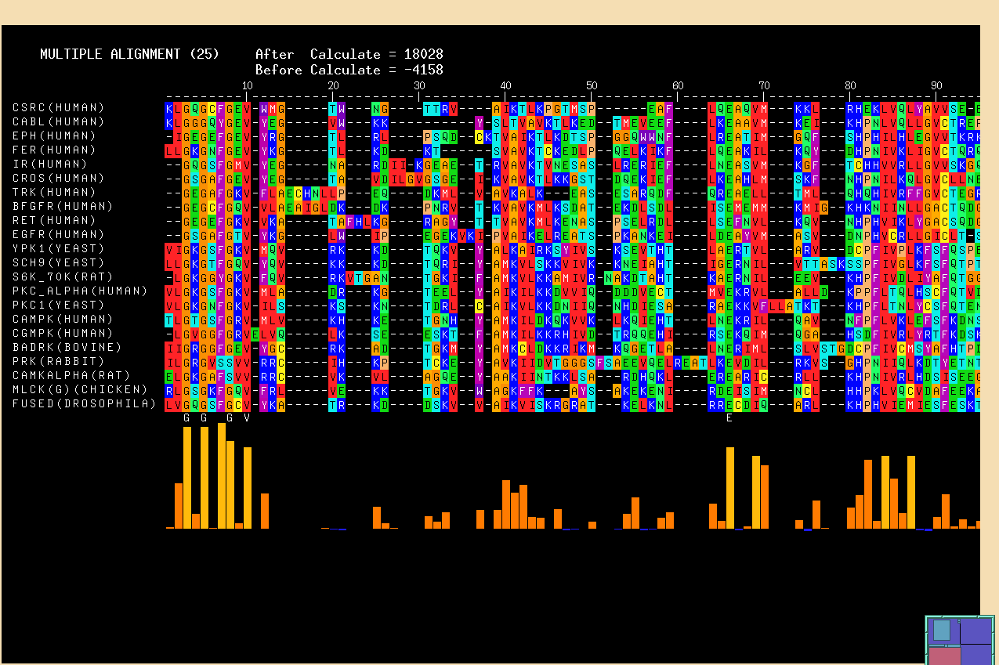The image size is (999, 665).
Task: Select the bottom-right pager desktop
Action: [x=977, y=655]
